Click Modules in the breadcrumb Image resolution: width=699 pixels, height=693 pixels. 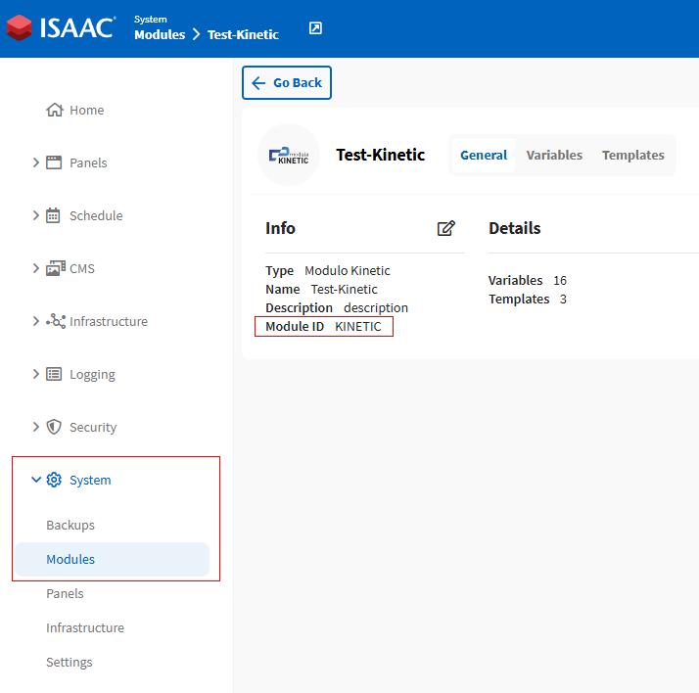click(x=160, y=35)
